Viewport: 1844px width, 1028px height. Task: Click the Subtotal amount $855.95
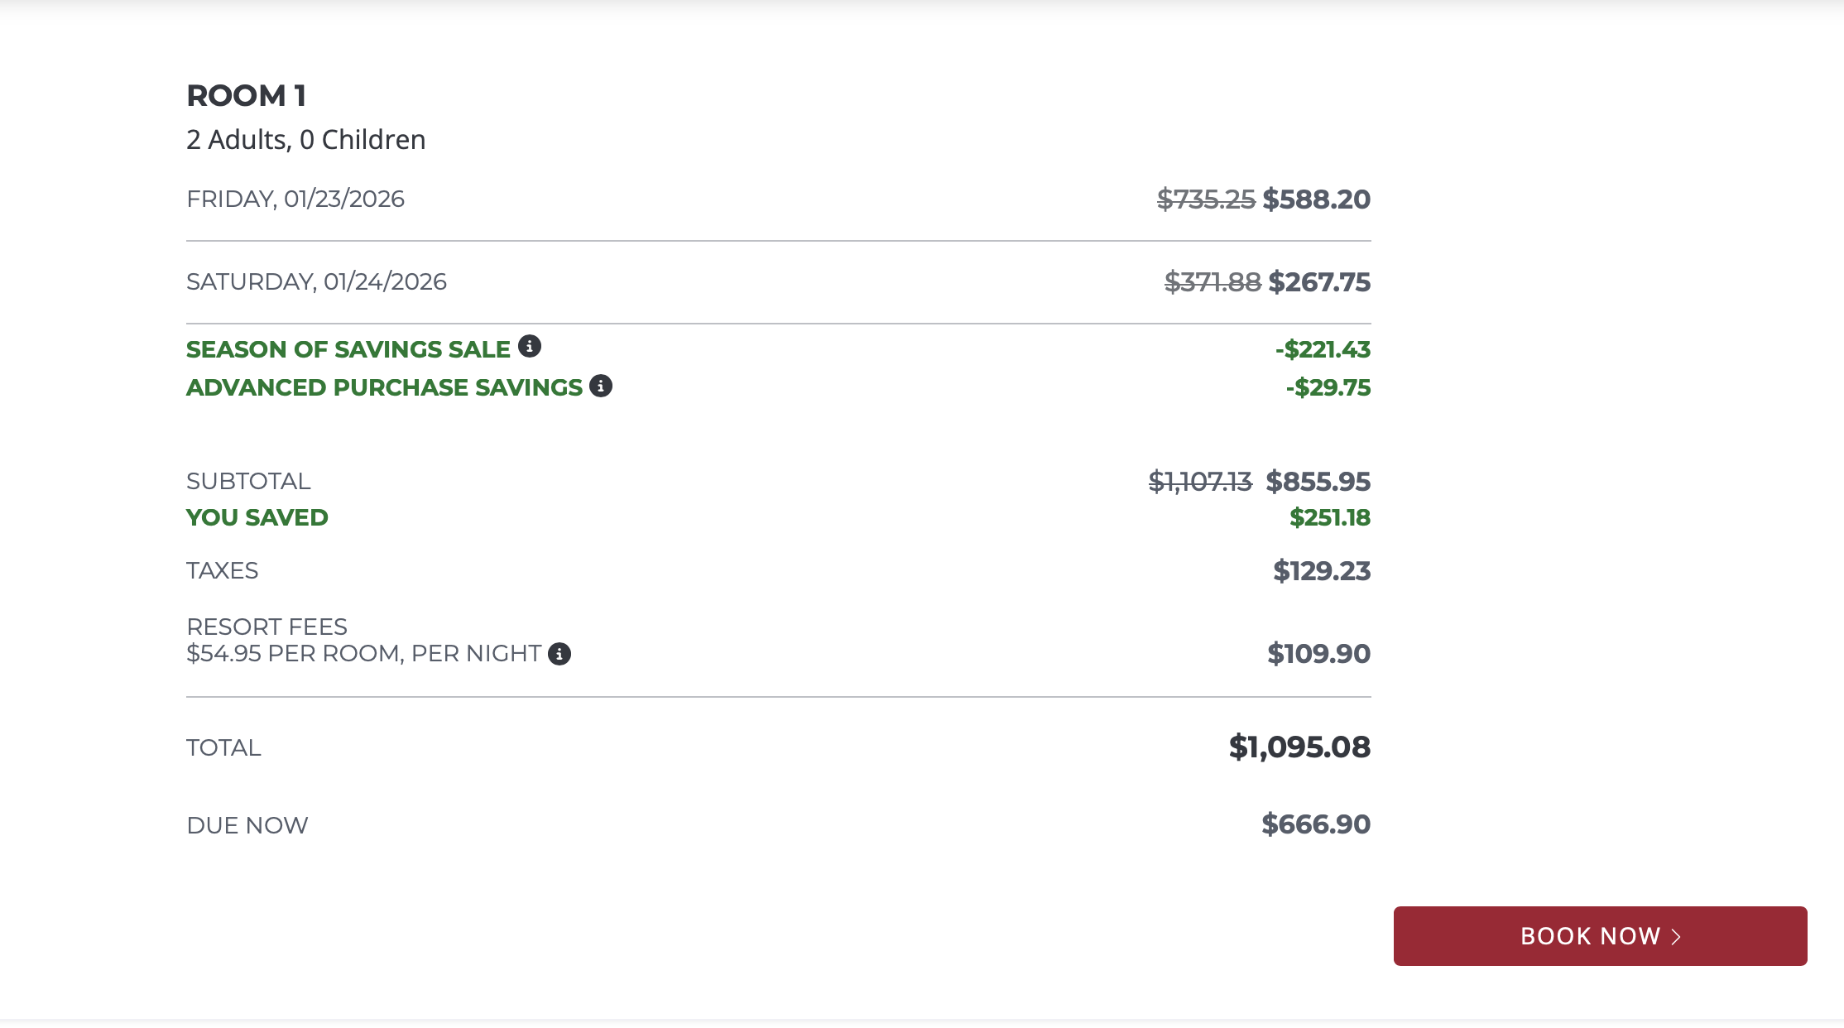click(x=1318, y=482)
